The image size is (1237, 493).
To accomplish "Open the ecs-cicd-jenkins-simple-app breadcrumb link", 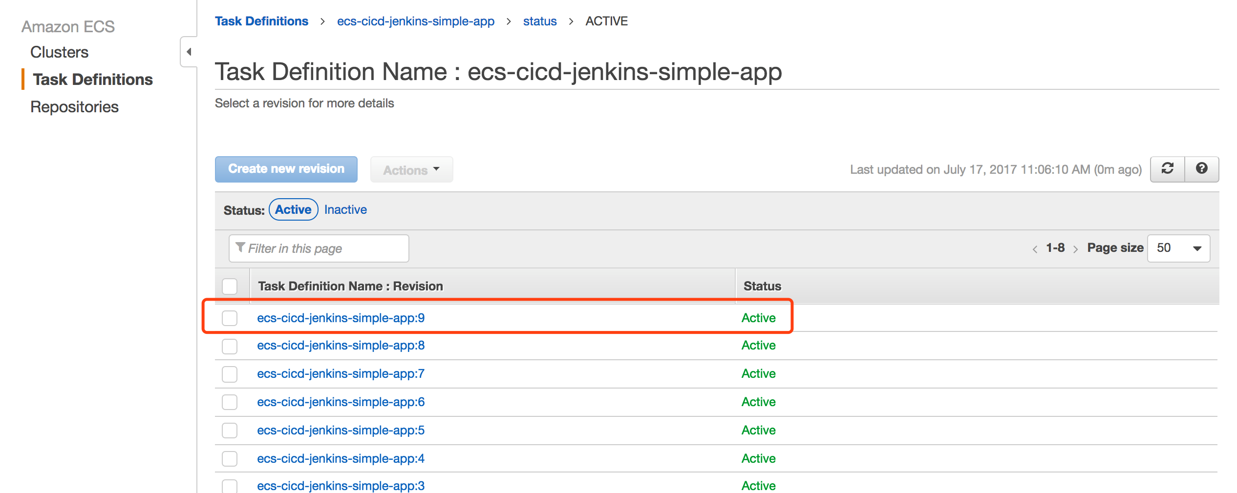I will click(416, 21).
